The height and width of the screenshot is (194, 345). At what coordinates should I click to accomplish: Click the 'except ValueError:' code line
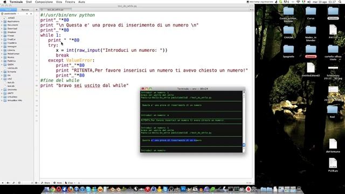tap(71, 60)
